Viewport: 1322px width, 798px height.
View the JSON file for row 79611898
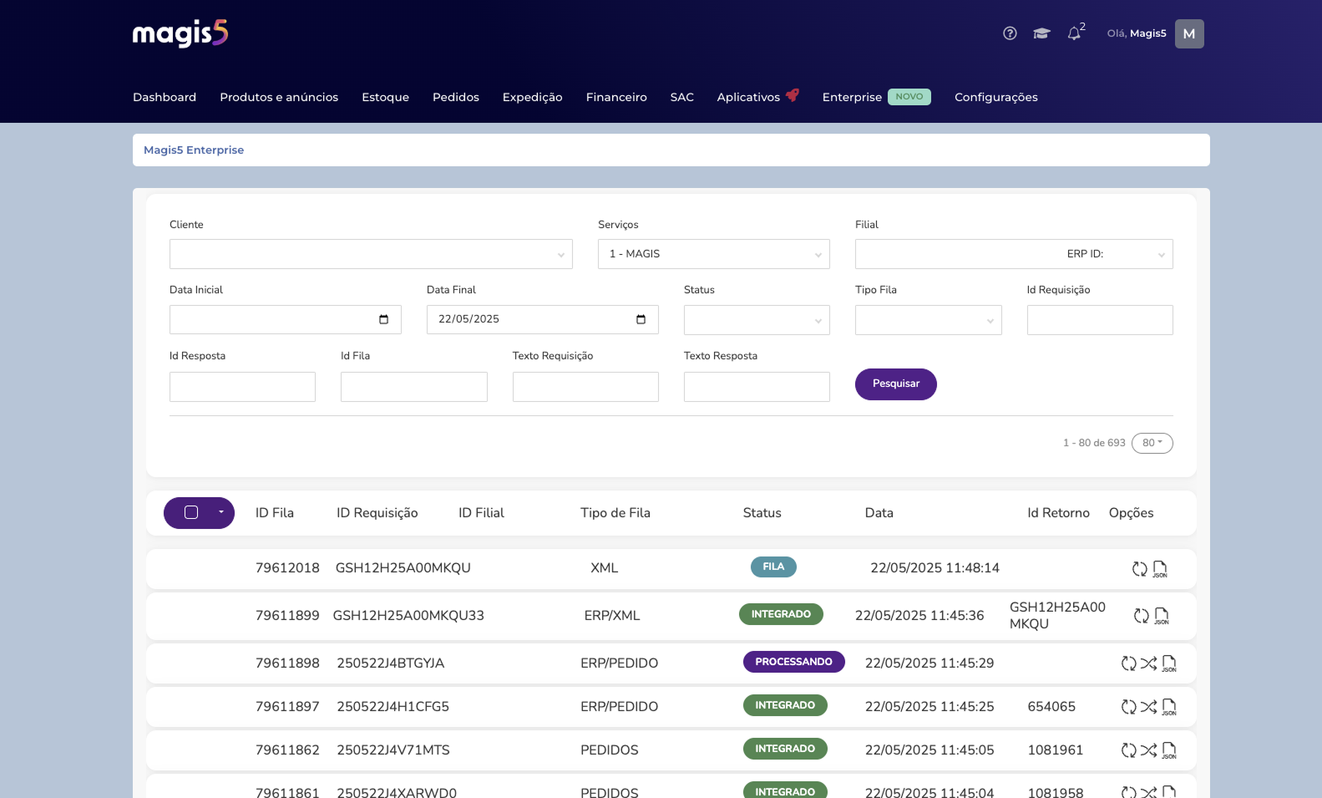pos(1169,663)
